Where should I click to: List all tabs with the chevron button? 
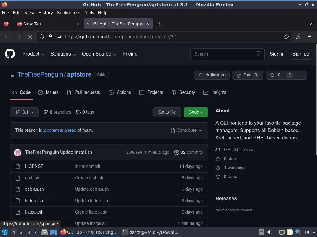coord(311,24)
